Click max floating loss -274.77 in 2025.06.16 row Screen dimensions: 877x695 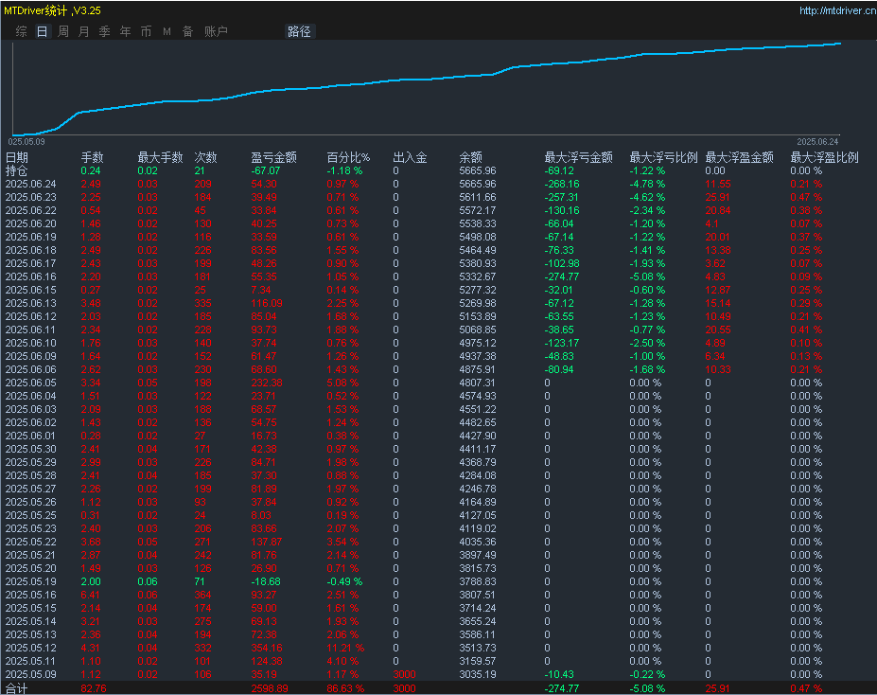(562, 277)
